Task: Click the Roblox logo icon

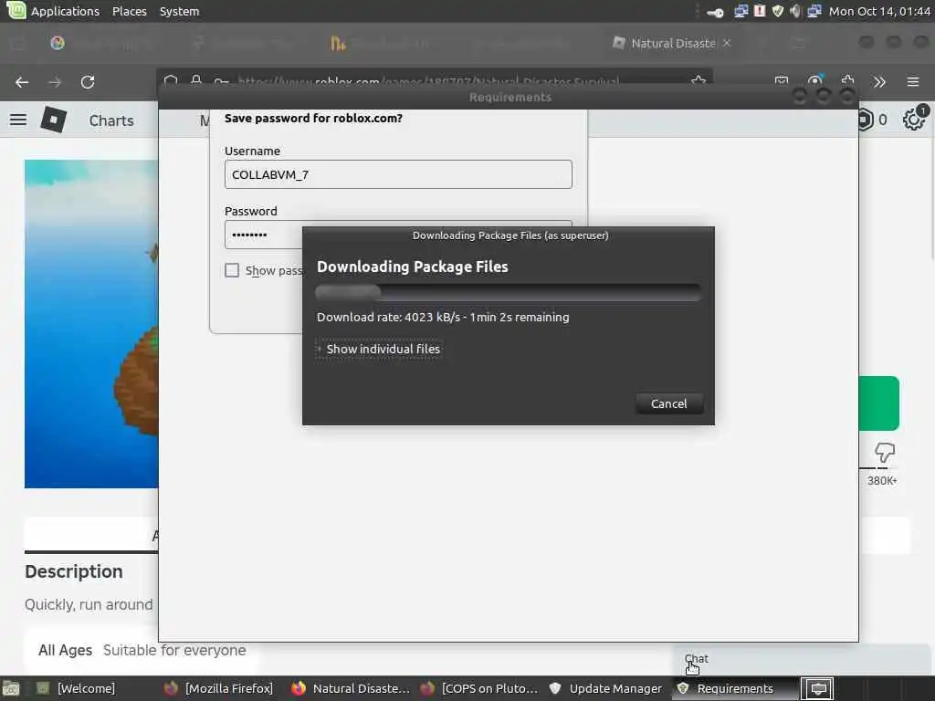Action: [x=54, y=120]
